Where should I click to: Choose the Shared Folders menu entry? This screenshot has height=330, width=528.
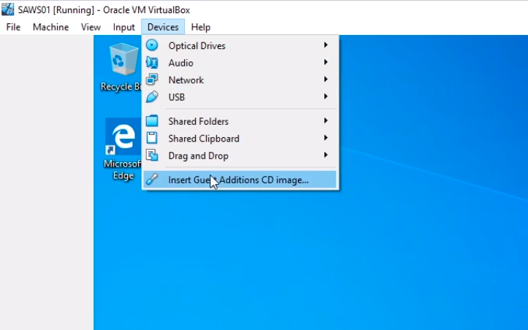[240, 121]
